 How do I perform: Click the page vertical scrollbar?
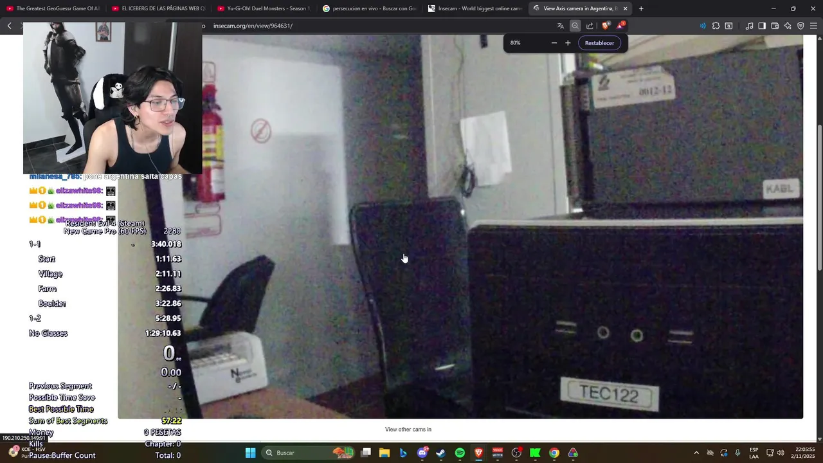point(819,197)
